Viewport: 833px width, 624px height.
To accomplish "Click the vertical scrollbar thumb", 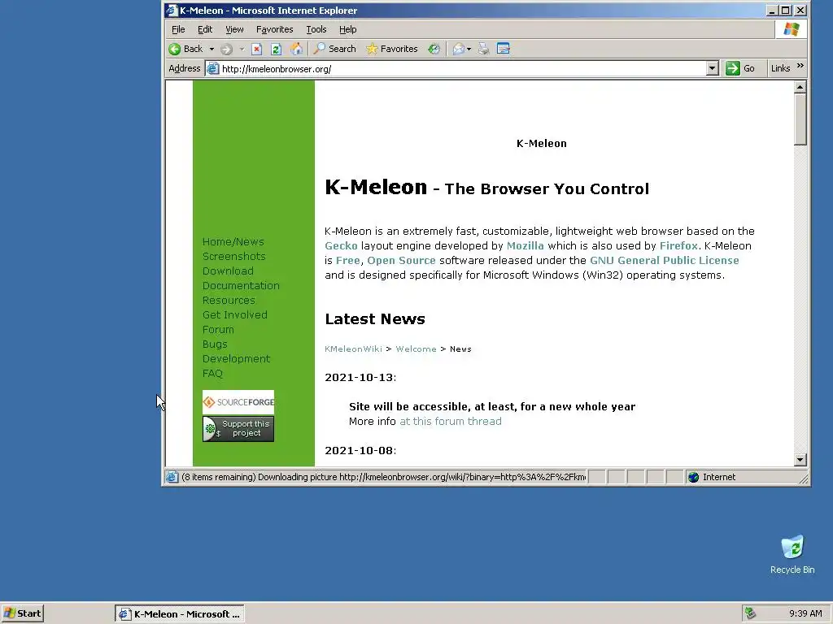I will point(800,119).
